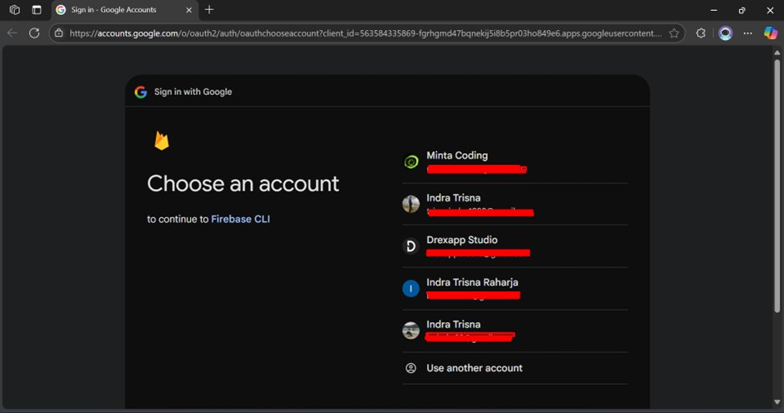Select the Indra Trisna Raharja account

515,289
